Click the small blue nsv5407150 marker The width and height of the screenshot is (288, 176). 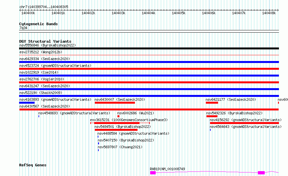[98, 143]
